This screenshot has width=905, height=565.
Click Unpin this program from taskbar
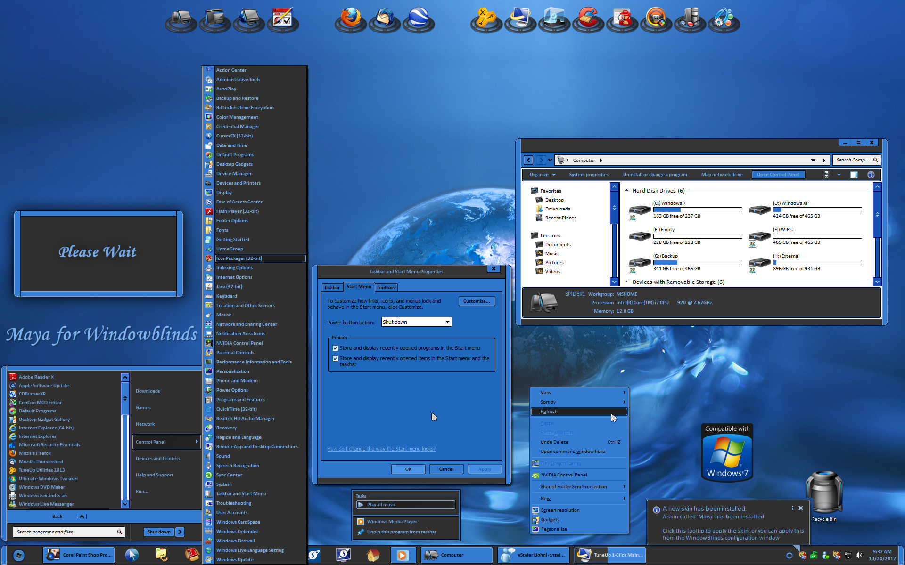coord(402,532)
